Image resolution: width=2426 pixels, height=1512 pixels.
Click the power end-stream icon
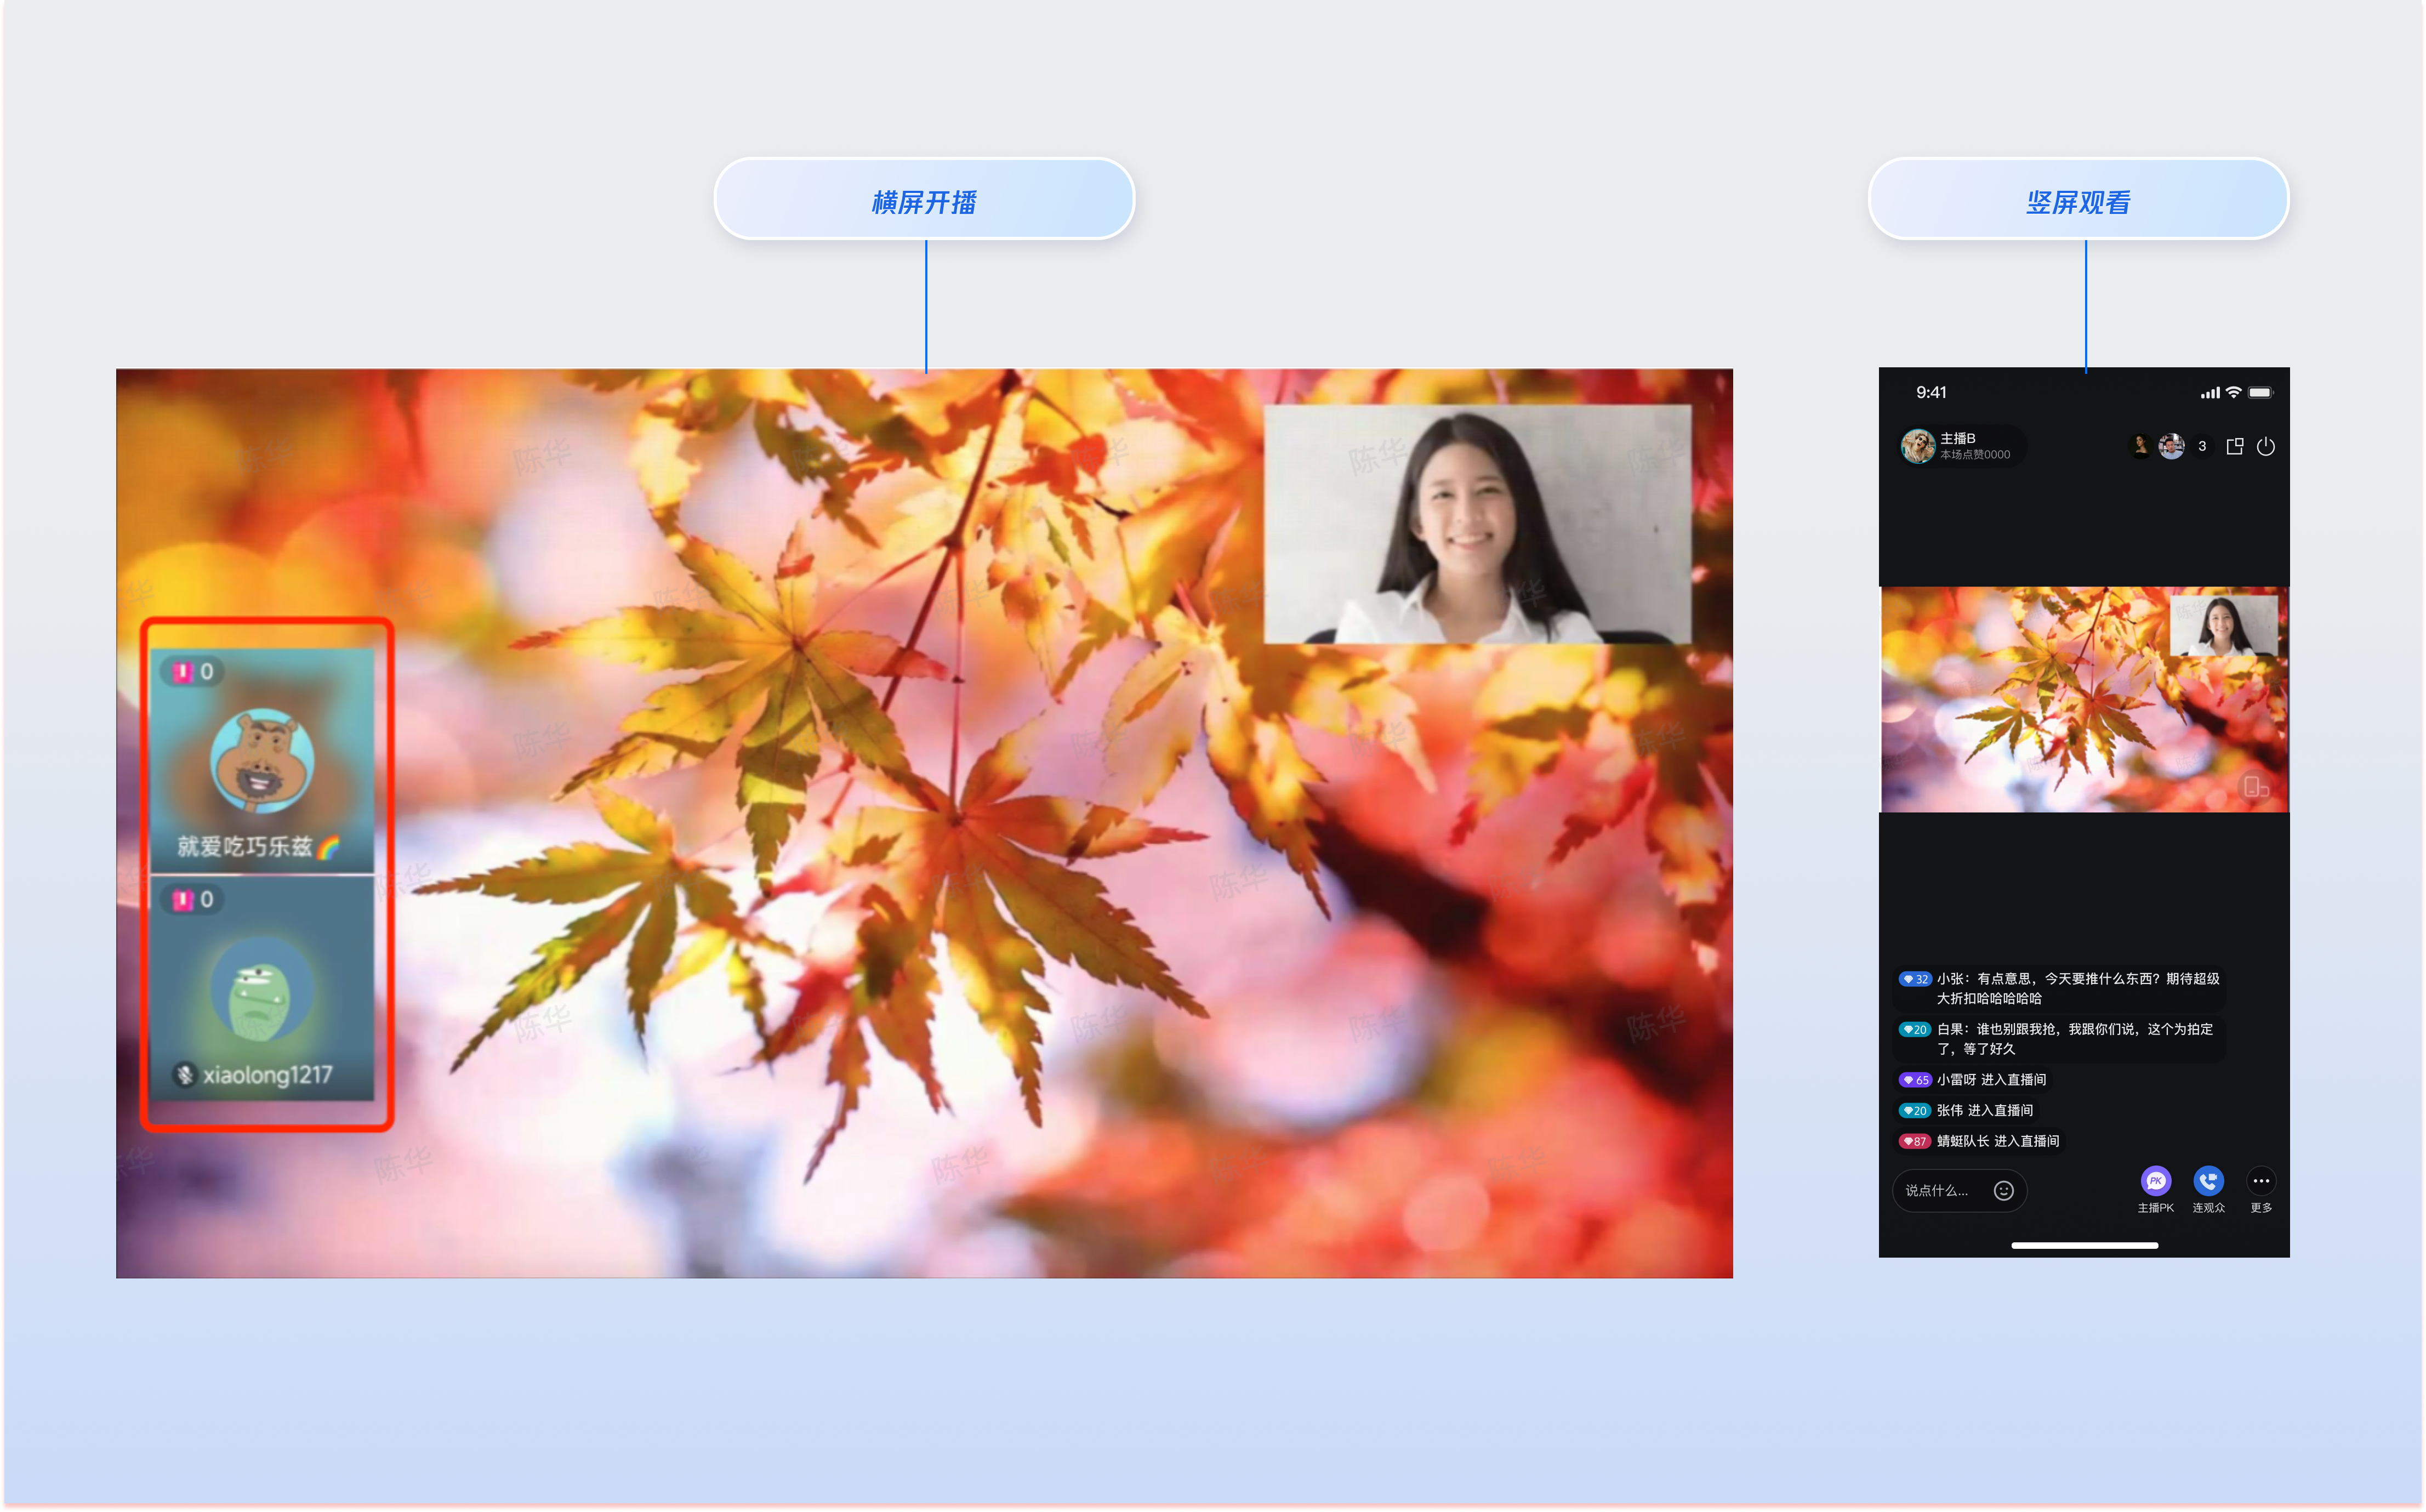2266,447
